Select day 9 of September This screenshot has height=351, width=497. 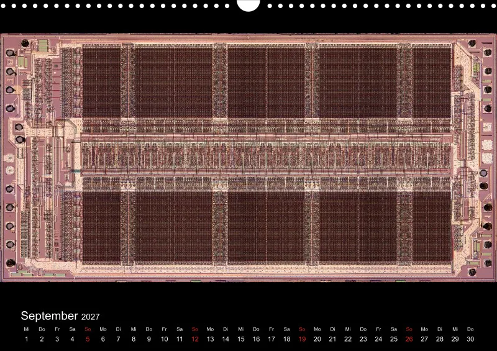coord(149,339)
